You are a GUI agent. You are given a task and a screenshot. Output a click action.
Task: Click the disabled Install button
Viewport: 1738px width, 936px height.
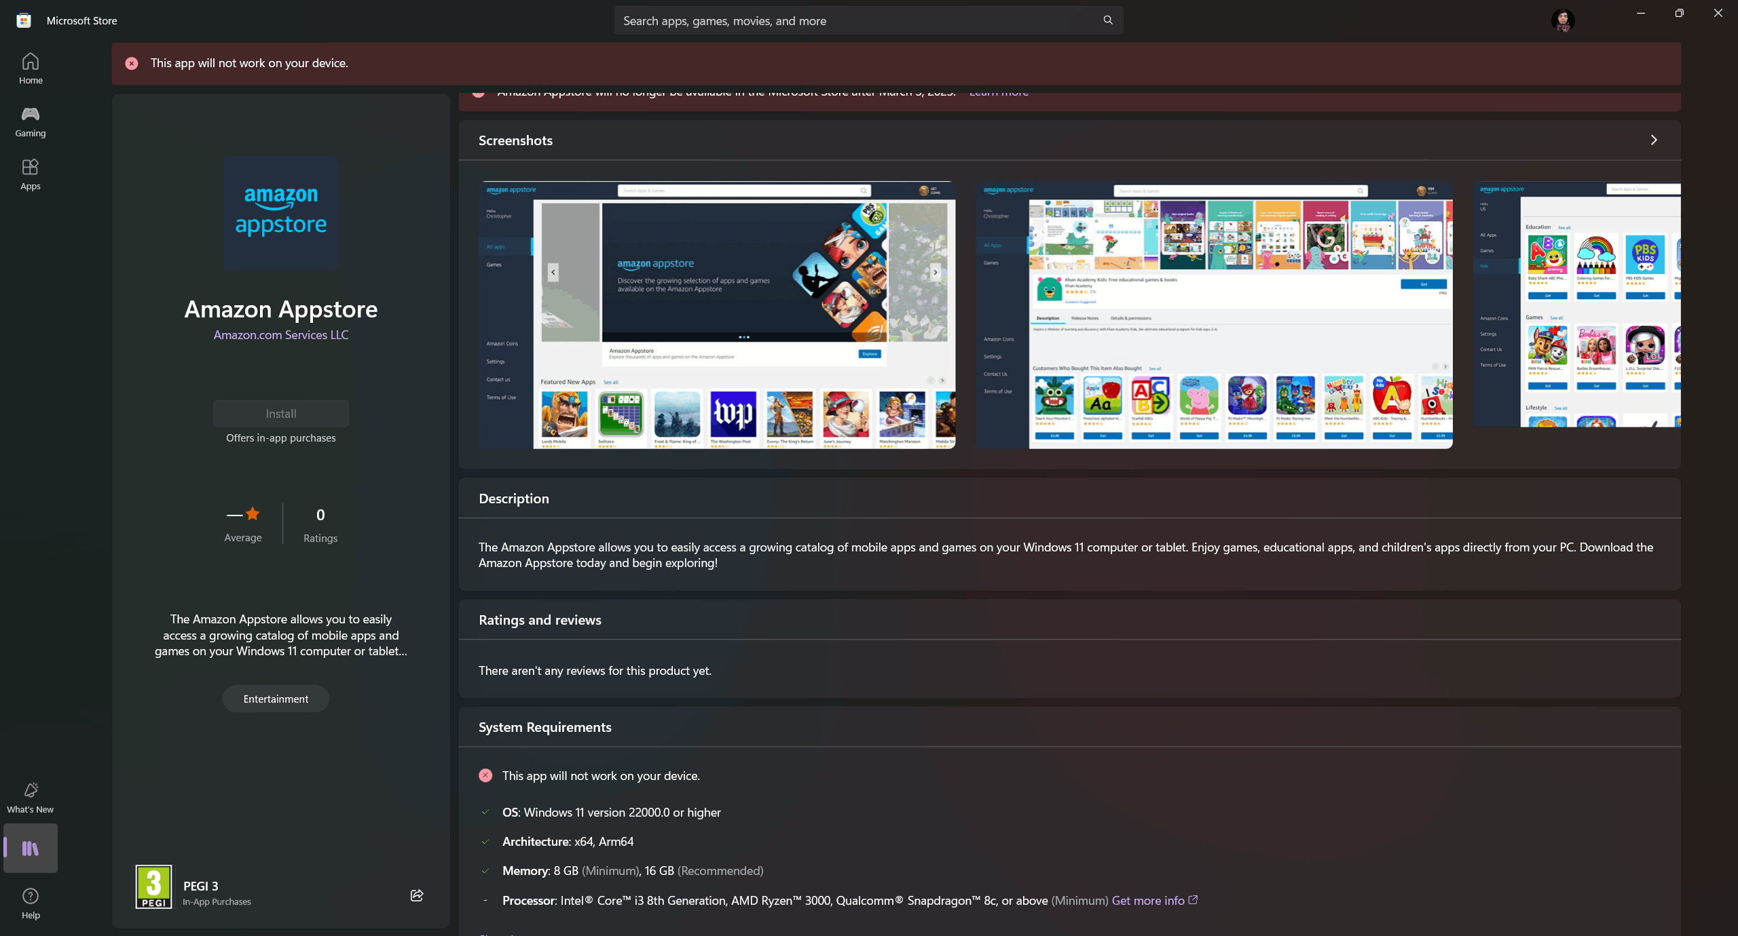[281, 414]
